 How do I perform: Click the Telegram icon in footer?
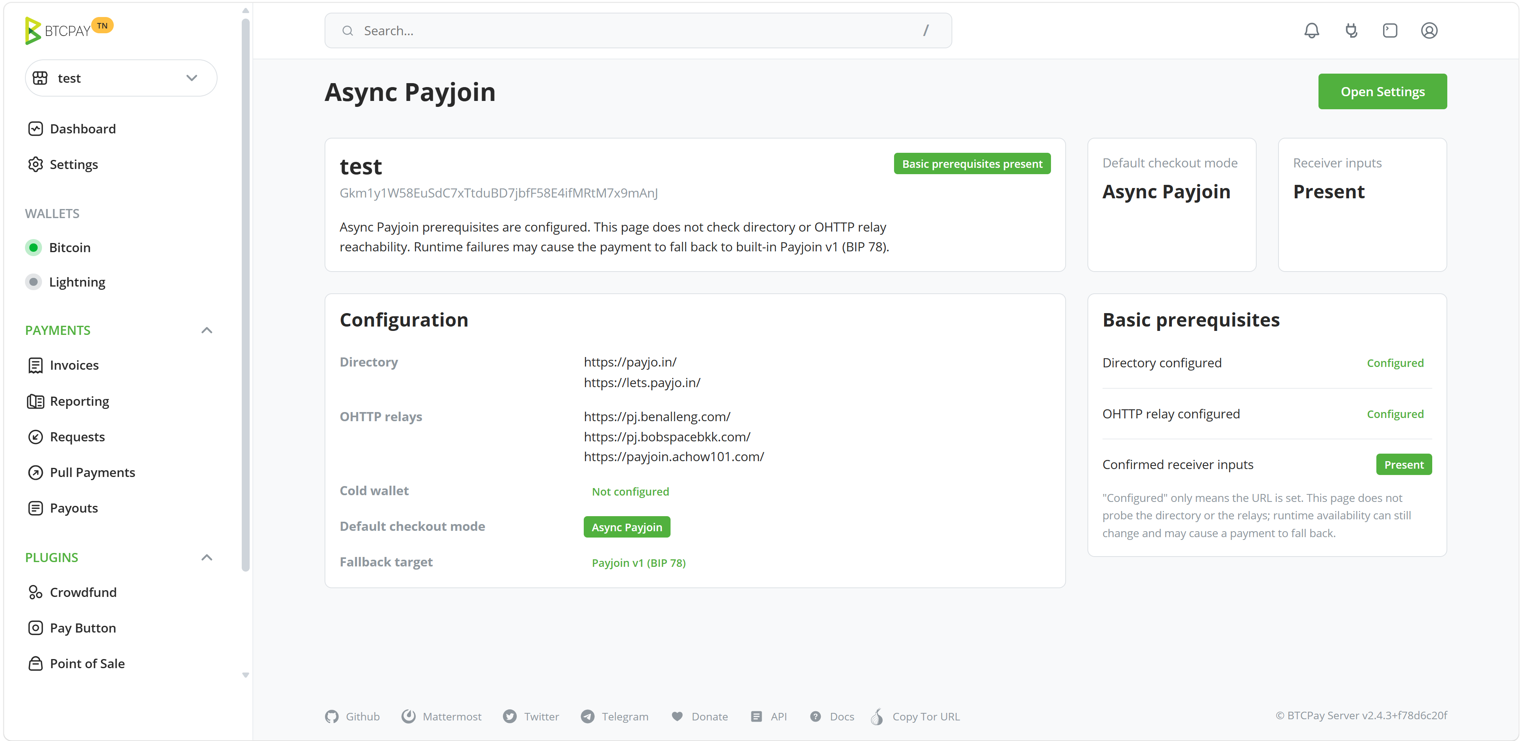pos(587,716)
